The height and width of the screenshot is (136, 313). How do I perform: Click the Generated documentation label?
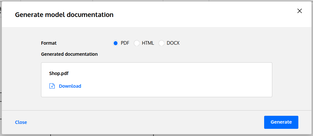pyautogui.click(x=69, y=54)
